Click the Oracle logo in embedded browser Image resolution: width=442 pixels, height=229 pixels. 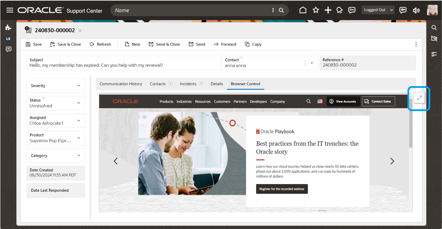pyautogui.click(x=125, y=101)
